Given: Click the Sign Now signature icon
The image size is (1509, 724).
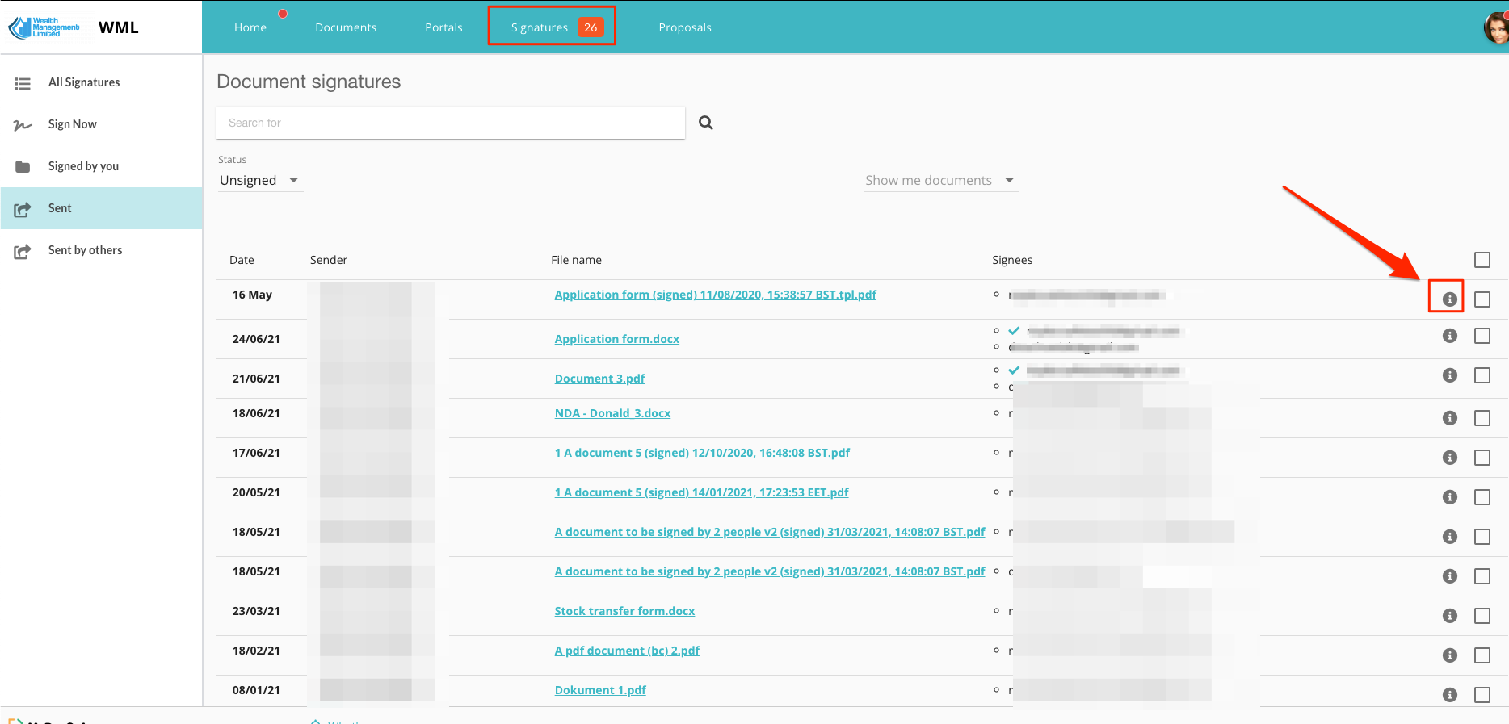Looking at the screenshot, I should coord(23,125).
